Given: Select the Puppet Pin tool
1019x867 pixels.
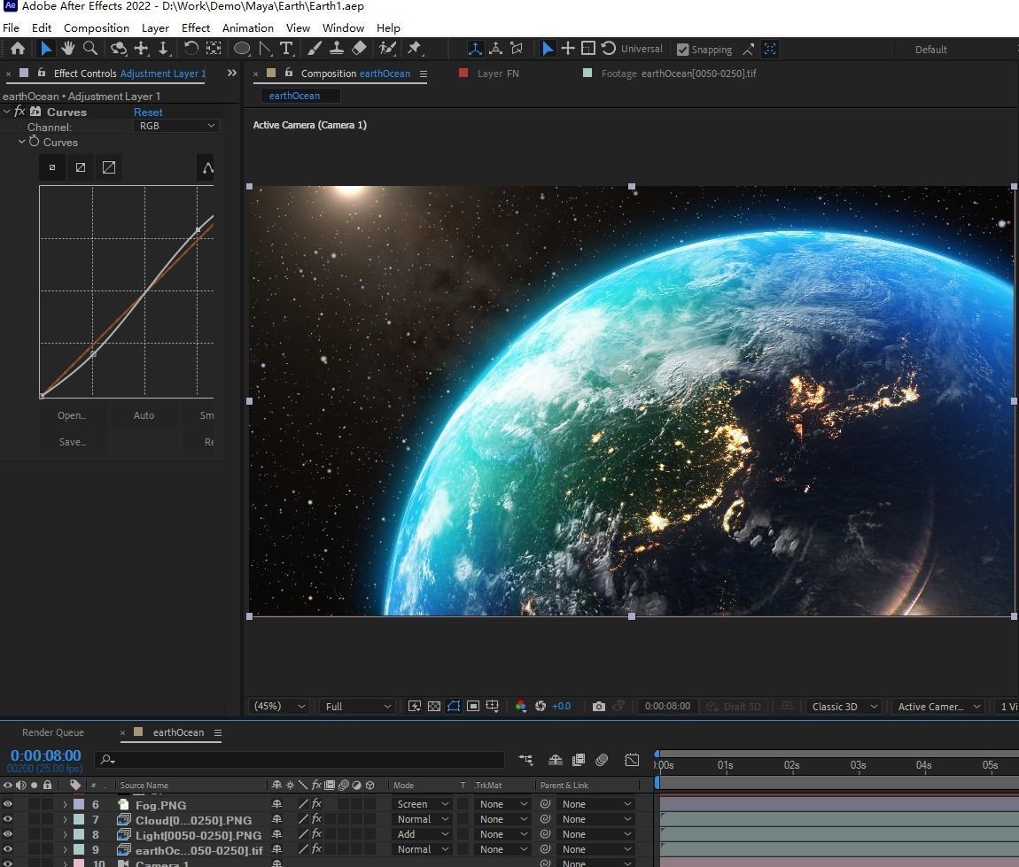Looking at the screenshot, I should click(414, 48).
